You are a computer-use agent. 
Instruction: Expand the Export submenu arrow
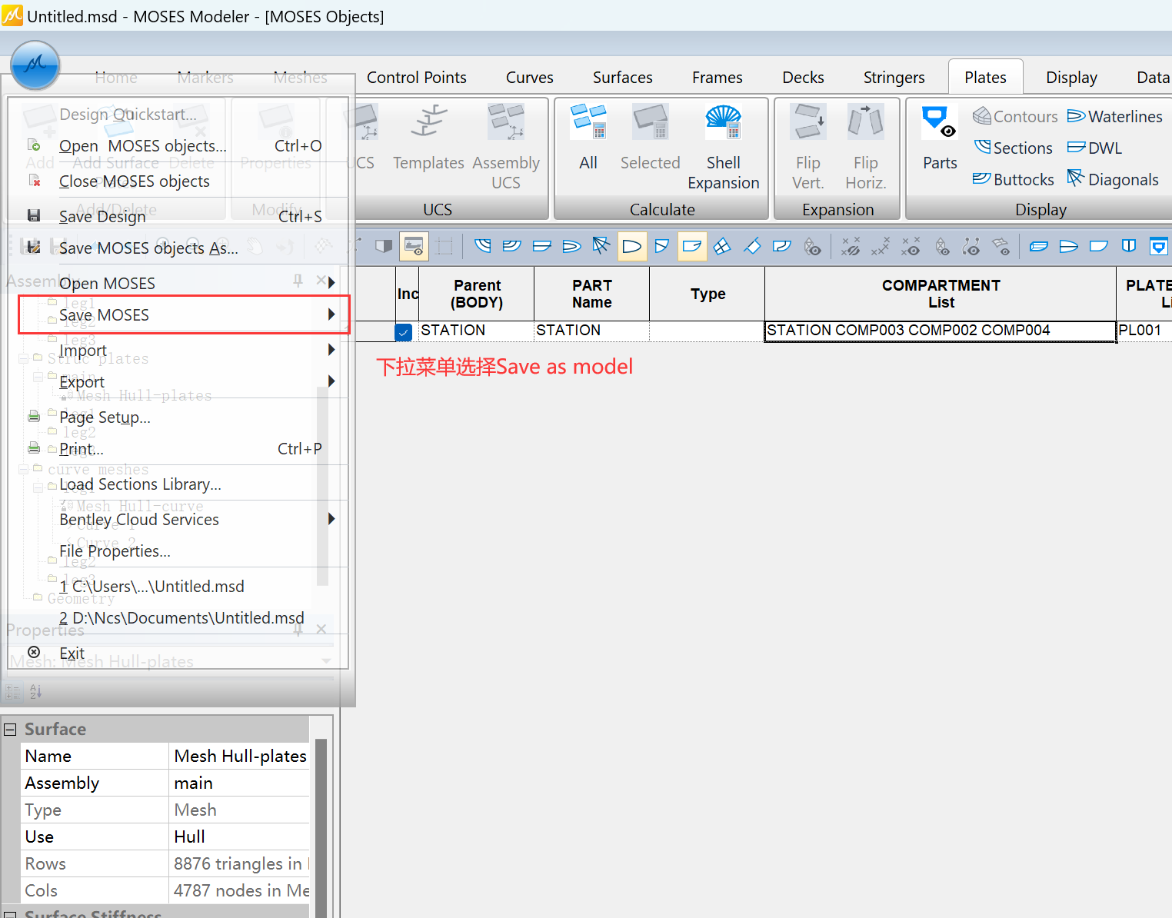331,381
